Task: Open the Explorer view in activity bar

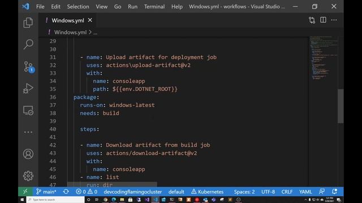Action: click(28, 23)
